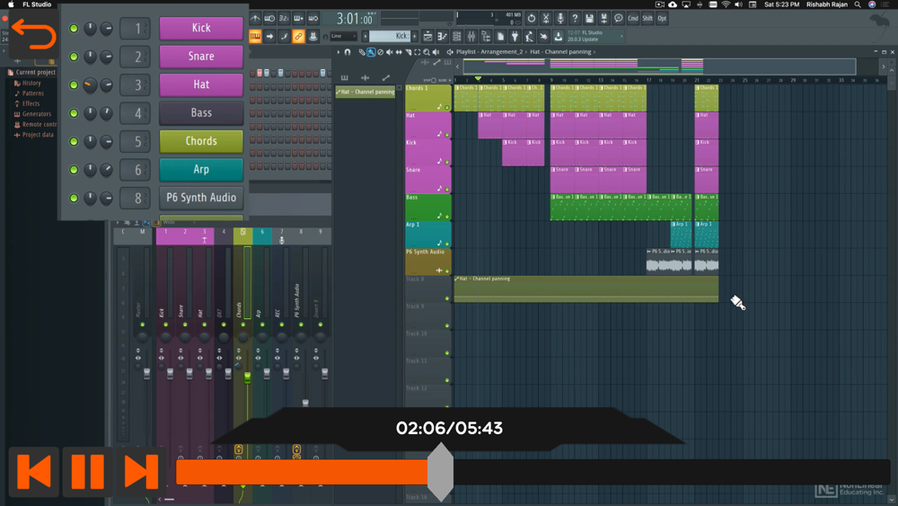
Task: Open the Channel rack window icon
Action: point(457,37)
